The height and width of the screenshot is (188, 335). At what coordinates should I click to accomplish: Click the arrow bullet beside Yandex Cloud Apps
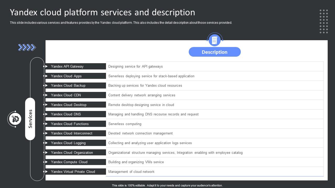pos(47,76)
